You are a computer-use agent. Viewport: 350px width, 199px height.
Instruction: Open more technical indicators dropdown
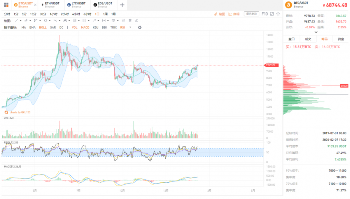130,27
